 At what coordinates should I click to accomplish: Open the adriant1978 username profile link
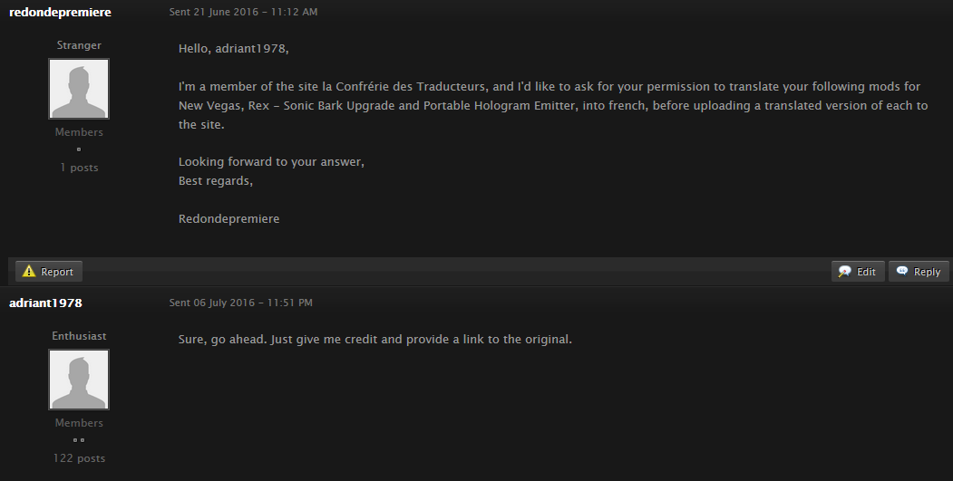coord(45,303)
